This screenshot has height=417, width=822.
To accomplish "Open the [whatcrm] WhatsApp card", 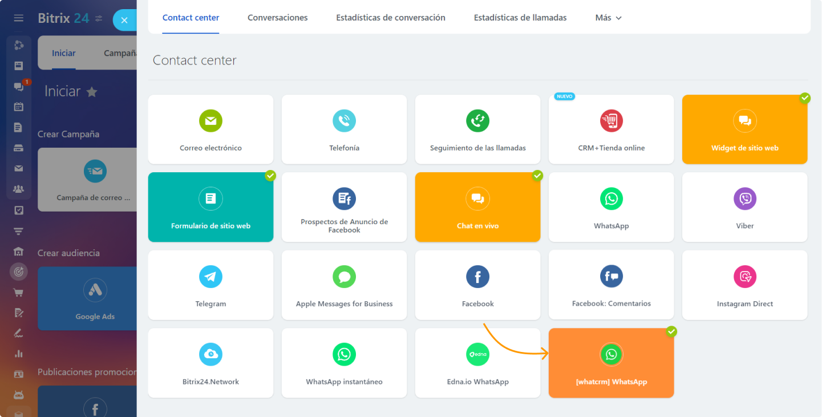I will pos(611,363).
